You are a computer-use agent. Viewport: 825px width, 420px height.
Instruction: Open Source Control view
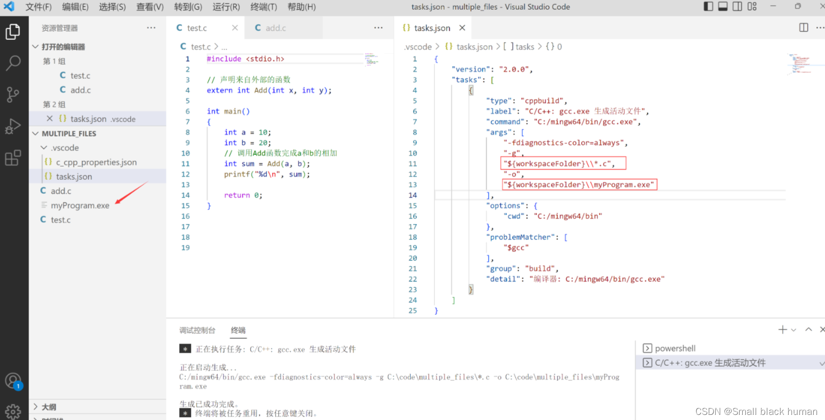13,95
